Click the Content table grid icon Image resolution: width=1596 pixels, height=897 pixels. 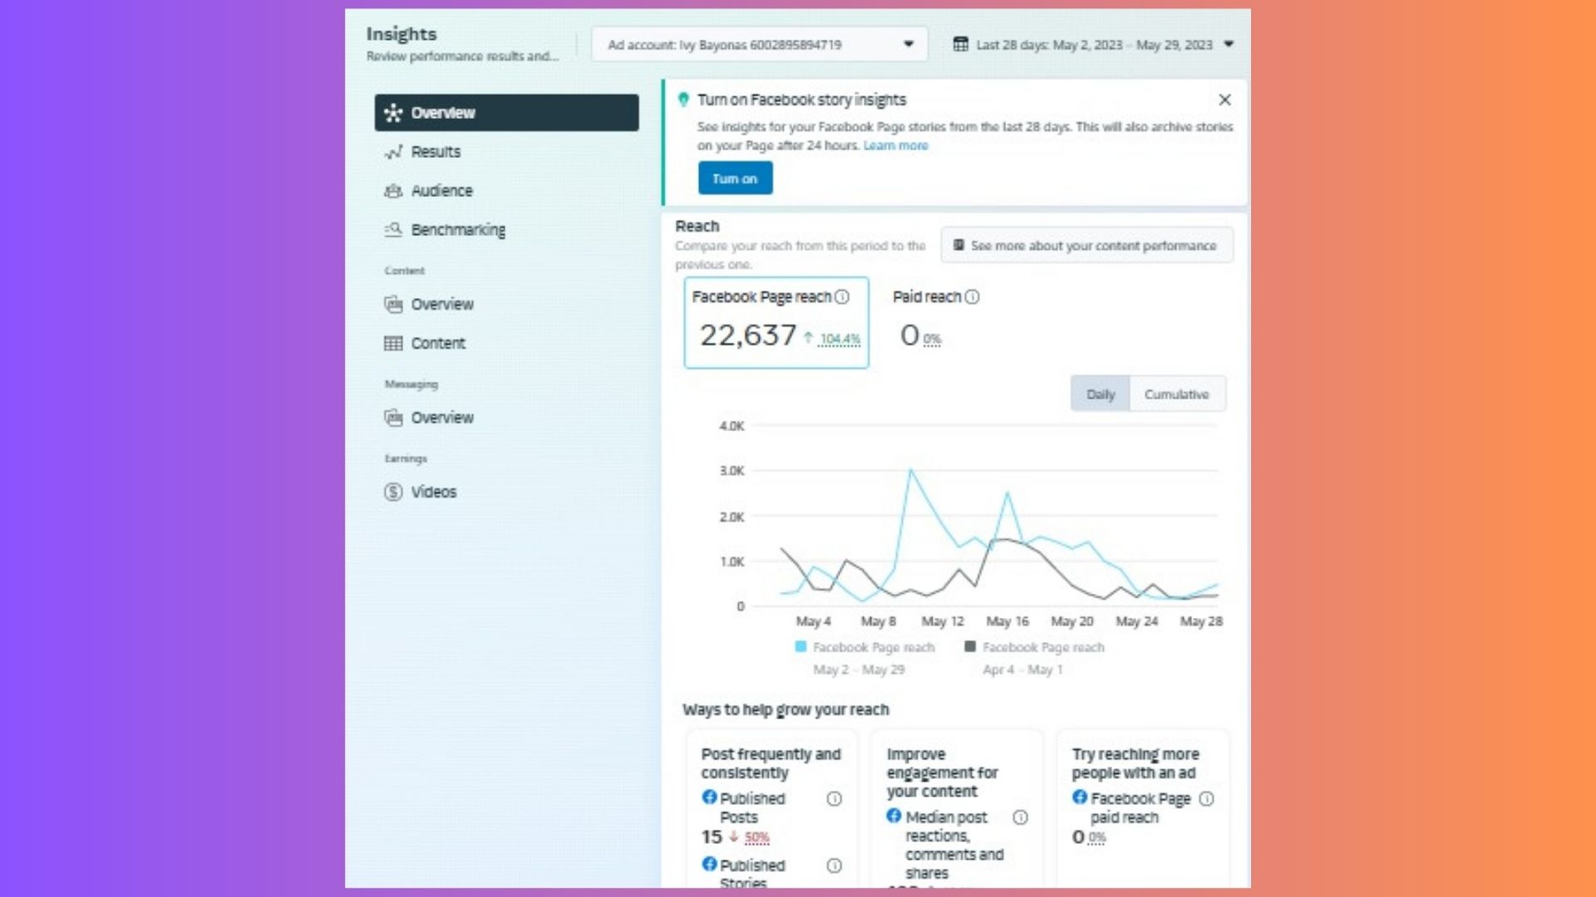pyautogui.click(x=393, y=344)
